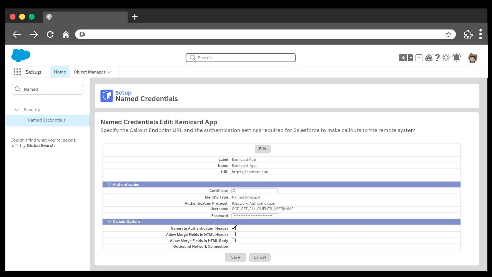The image size is (492, 277).
Task: Open a new browser tab with plus
Action: point(135,17)
